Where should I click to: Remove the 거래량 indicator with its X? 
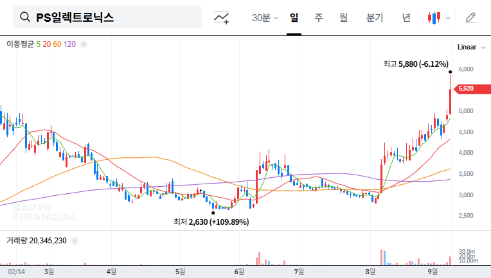tap(75, 241)
